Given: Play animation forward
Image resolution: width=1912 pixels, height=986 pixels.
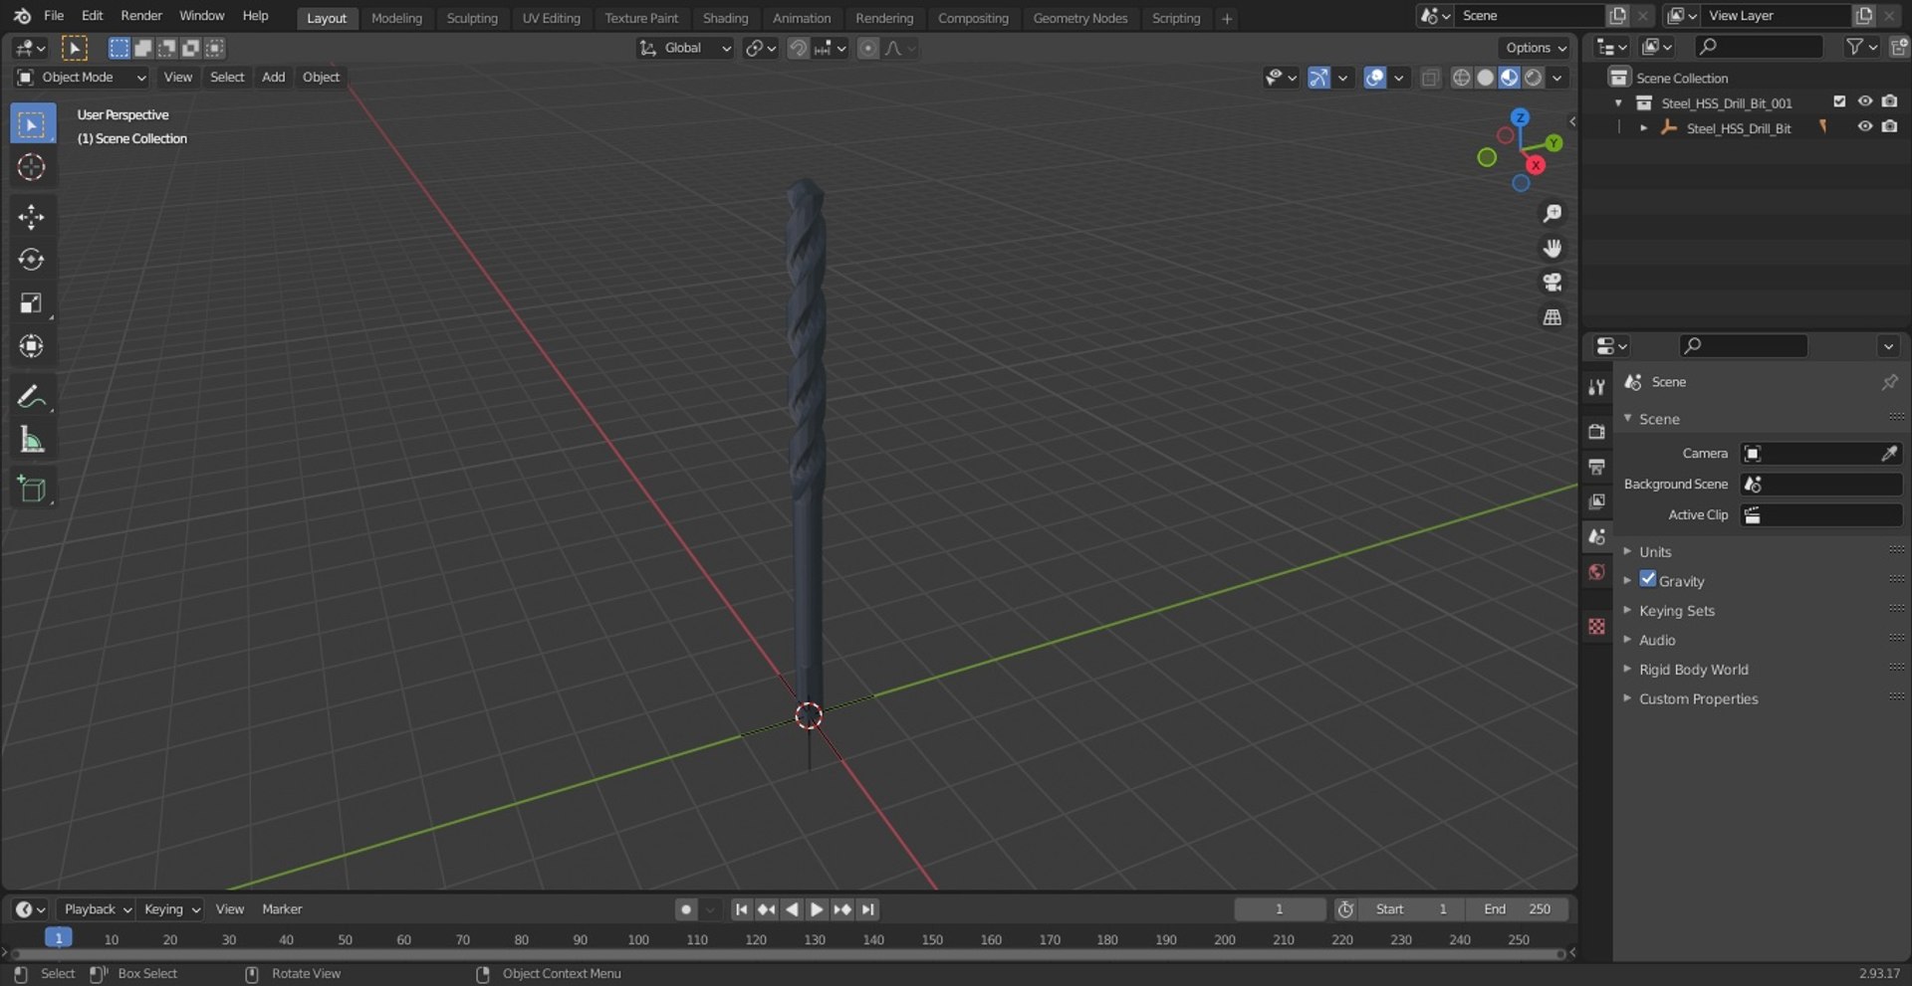Looking at the screenshot, I should pyautogui.click(x=817, y=909).
